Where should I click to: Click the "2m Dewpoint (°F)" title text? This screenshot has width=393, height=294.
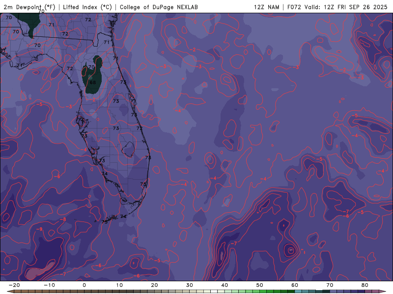coord(29,7)
